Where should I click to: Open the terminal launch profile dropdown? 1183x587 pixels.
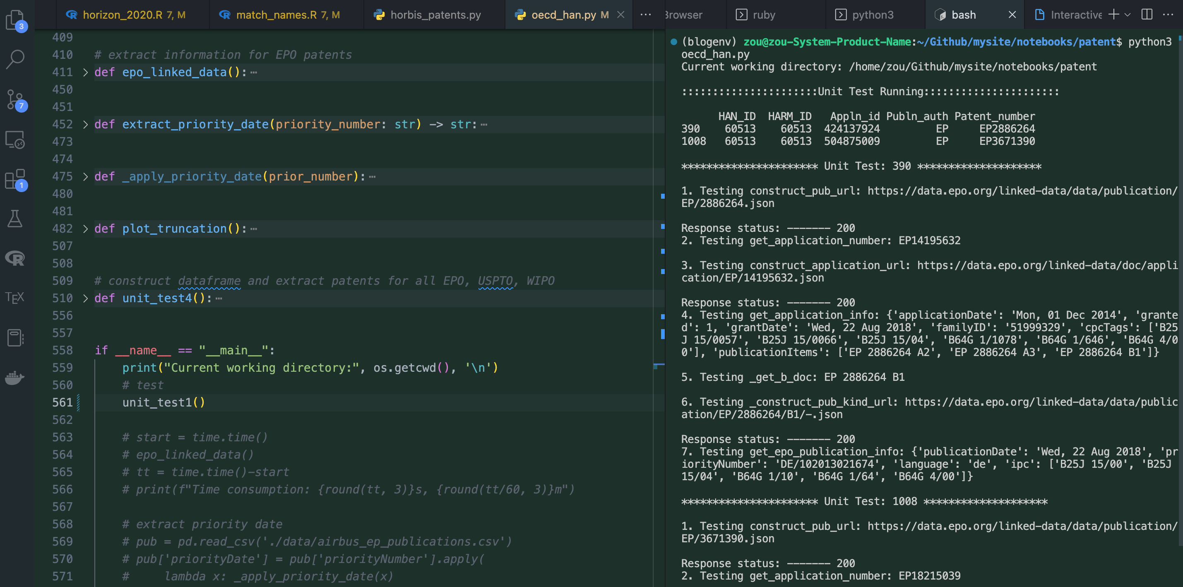pyautogui.click(x=1128, y=15)
